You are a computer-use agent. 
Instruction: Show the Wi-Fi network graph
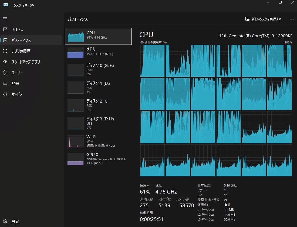(x=76, y=141)
